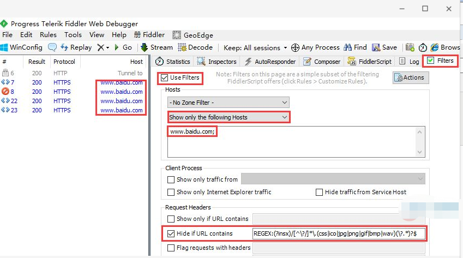This screenshot has height=258, width=463.
Task: Replay the selected sessions
Action: pos(76,47)
